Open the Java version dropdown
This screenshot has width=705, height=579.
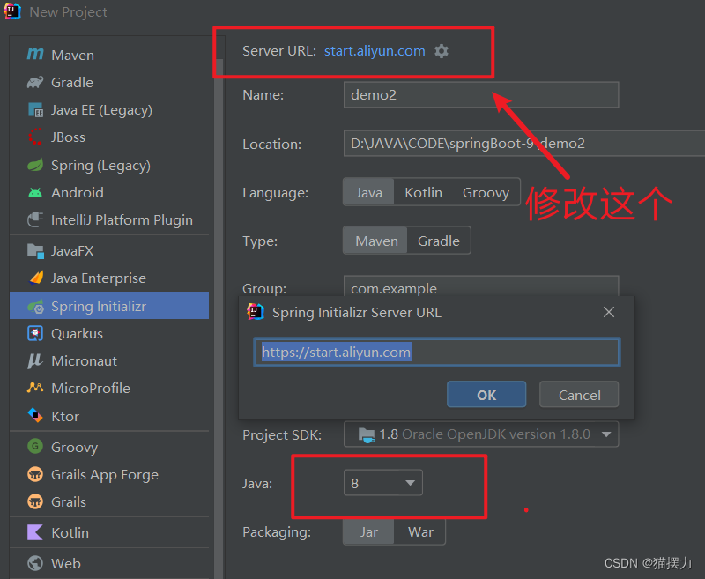coord(383,483)
